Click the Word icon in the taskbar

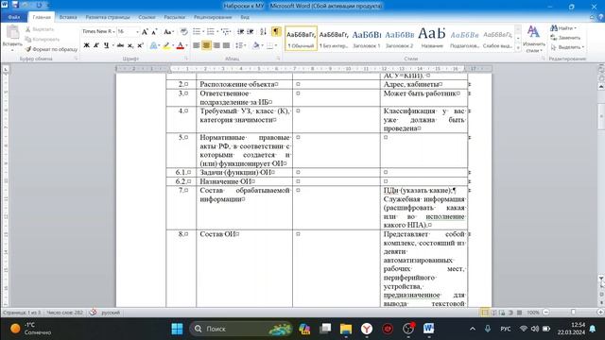428,329
